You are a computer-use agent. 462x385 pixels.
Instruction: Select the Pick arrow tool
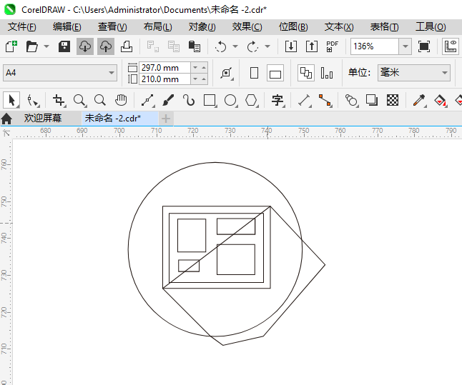[11, 101]
